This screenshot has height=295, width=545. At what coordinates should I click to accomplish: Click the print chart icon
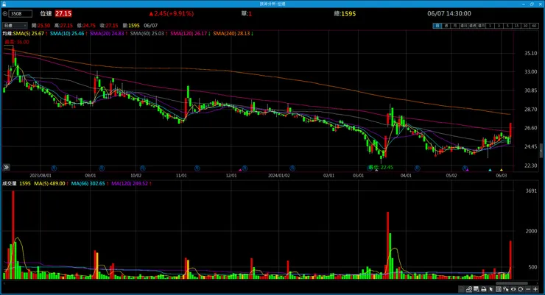click(483, 289)
